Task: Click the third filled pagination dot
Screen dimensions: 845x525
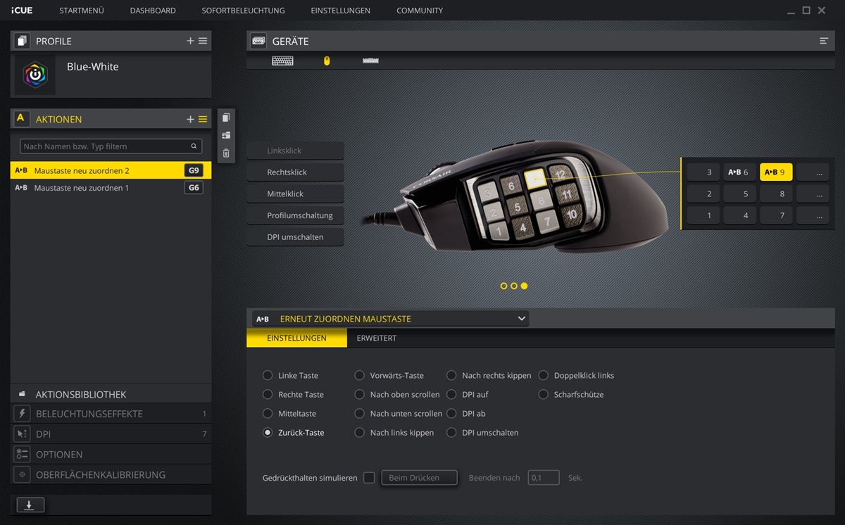Action: pos(524,286)
